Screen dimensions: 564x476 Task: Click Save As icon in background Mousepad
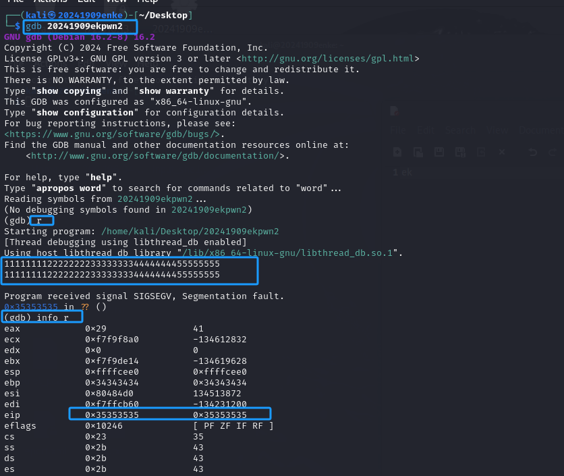460,152
